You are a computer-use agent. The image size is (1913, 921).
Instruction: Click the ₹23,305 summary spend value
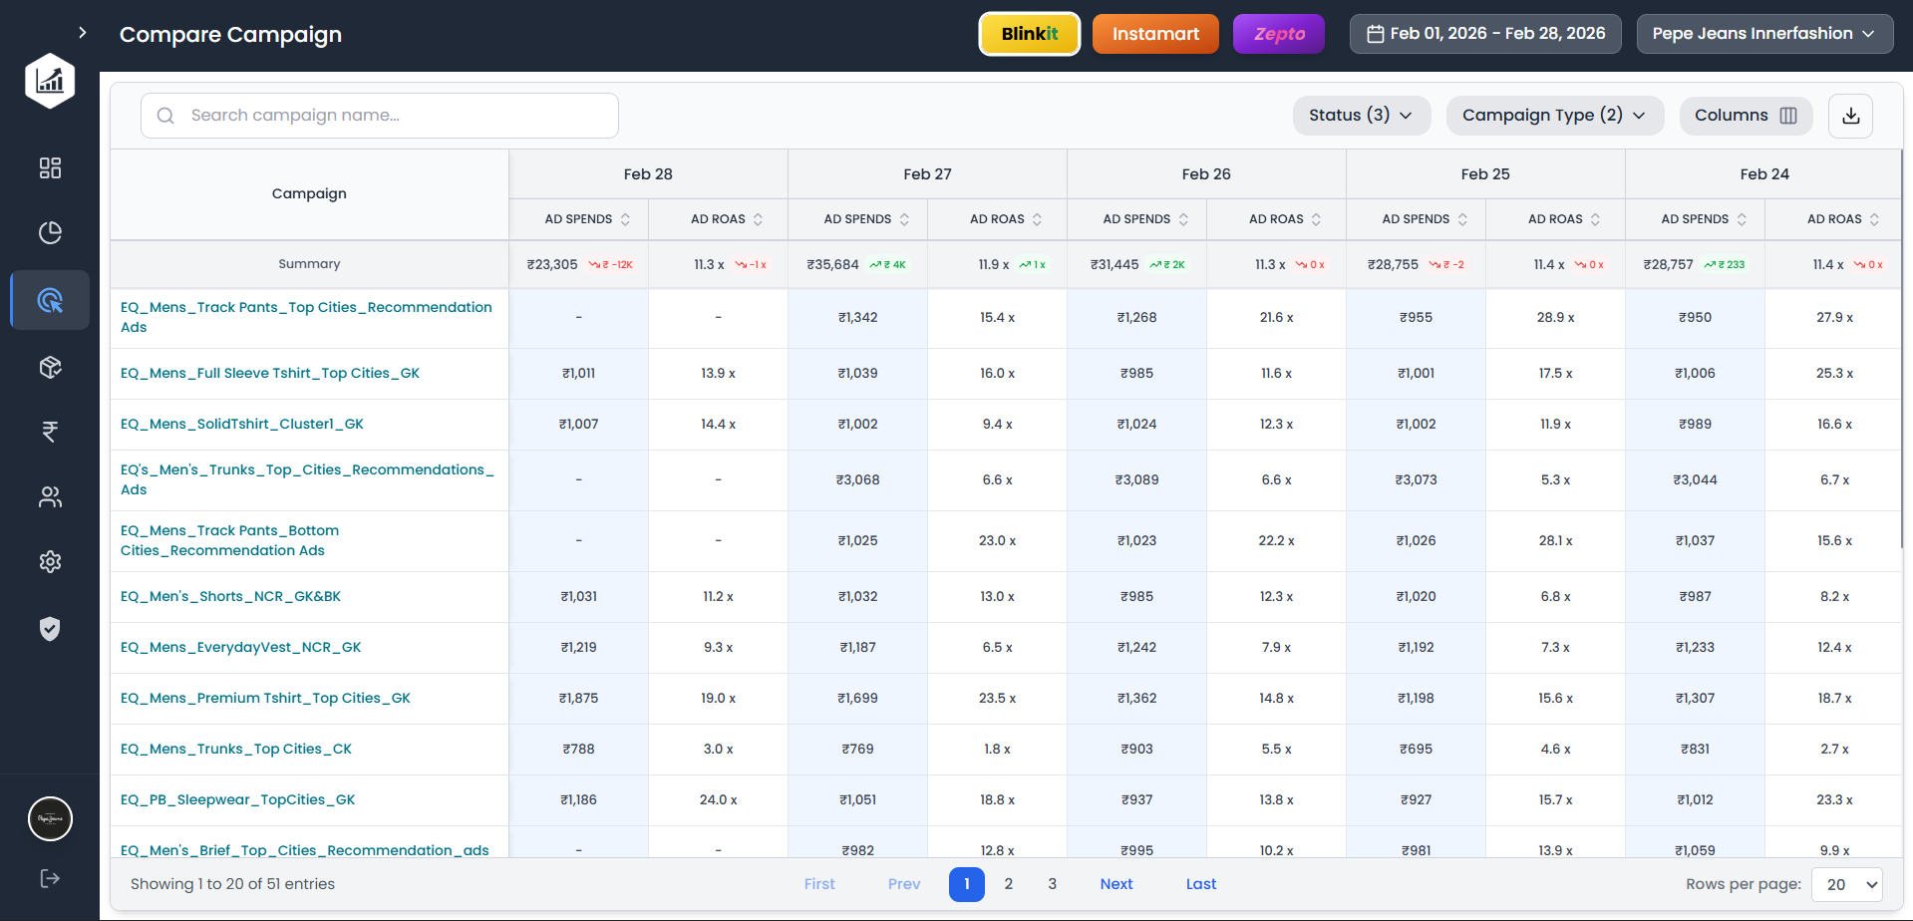(552, 264)
